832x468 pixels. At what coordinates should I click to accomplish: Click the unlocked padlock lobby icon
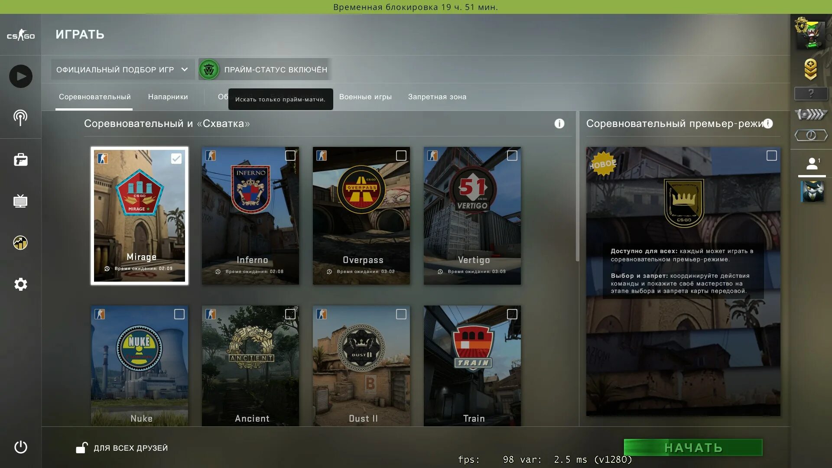(81, 448)
